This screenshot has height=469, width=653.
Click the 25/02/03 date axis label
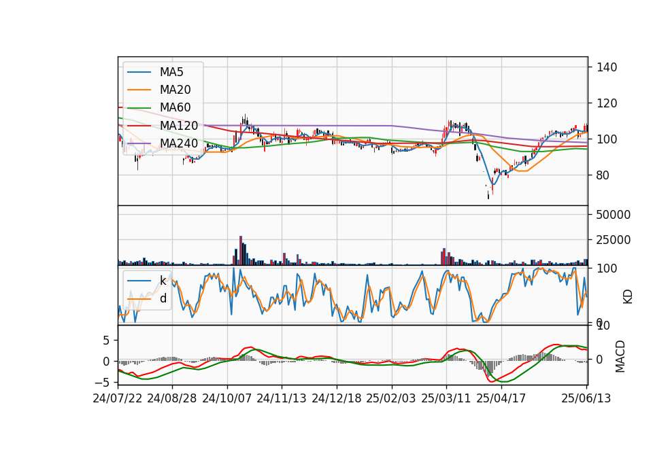[x=391, y=398]
